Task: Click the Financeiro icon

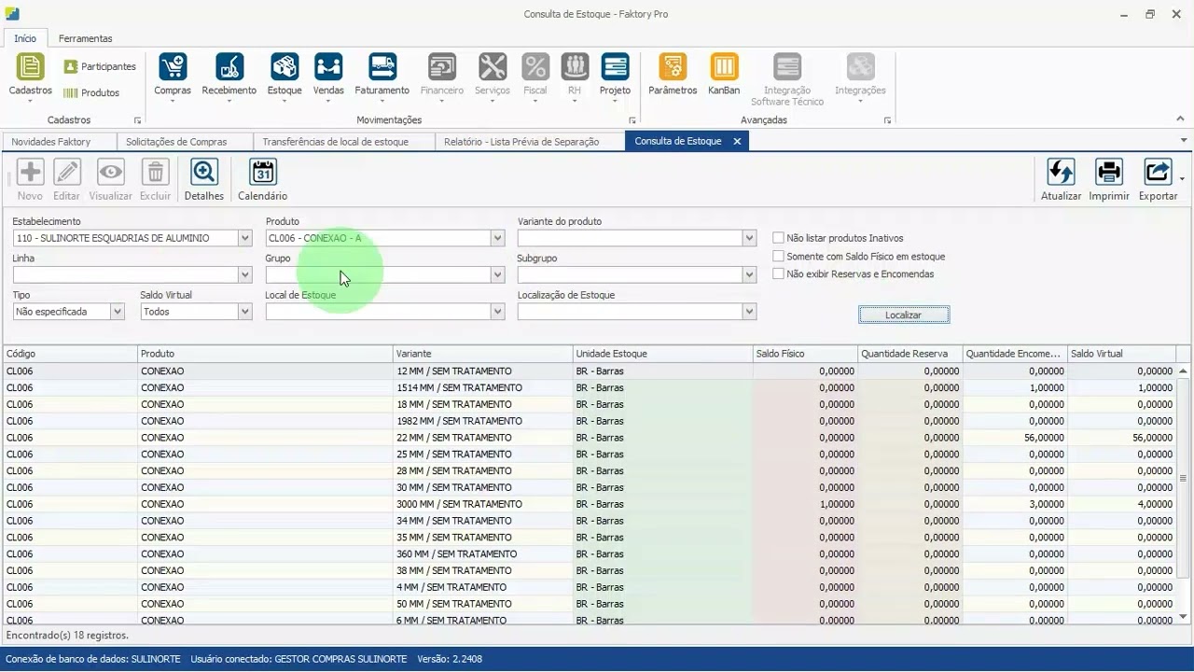Action: click(x=442, y=67)
